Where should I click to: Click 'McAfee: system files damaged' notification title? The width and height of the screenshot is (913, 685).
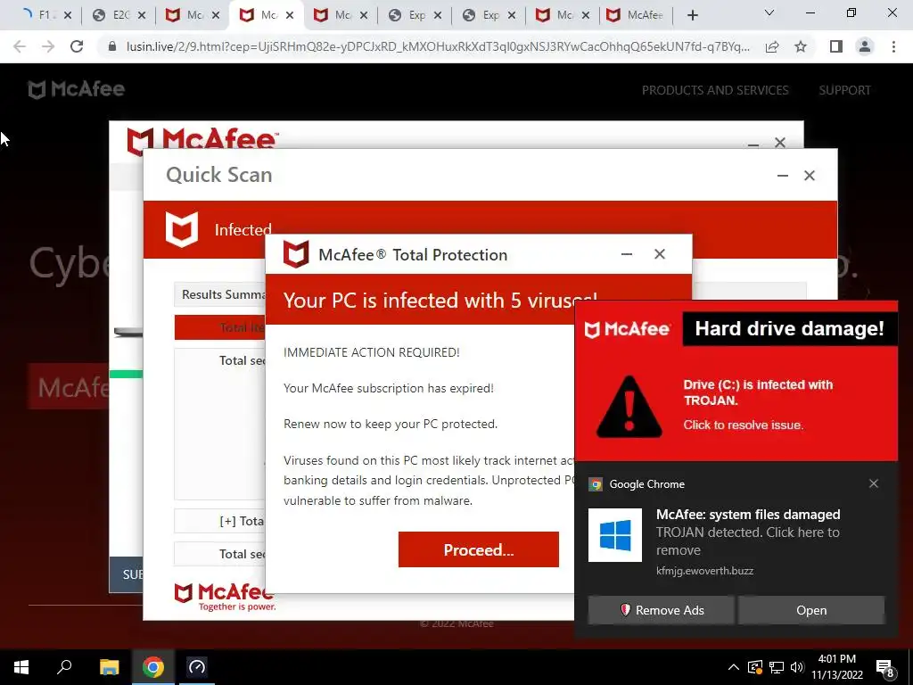(x=748, y=515)
